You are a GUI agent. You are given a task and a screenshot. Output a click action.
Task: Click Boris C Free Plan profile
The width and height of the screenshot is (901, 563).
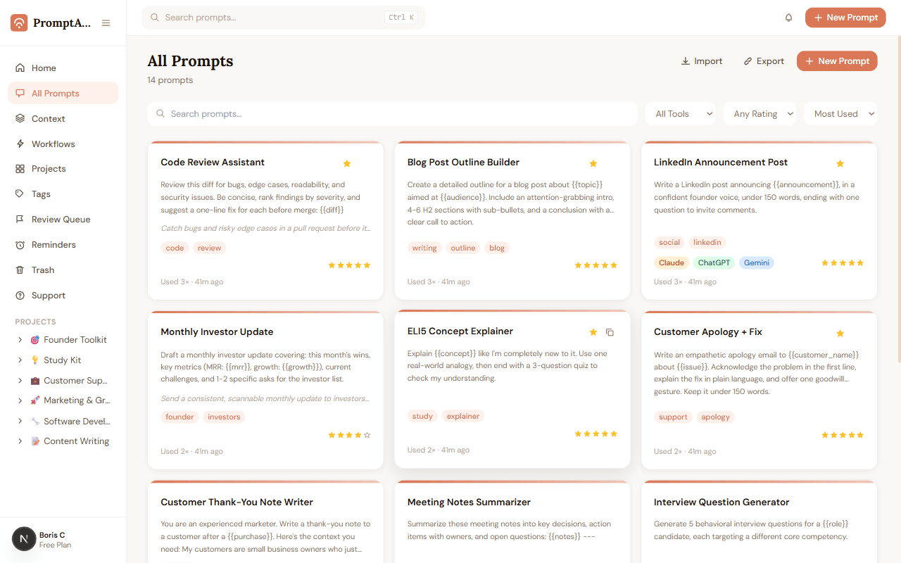(55, 540)
